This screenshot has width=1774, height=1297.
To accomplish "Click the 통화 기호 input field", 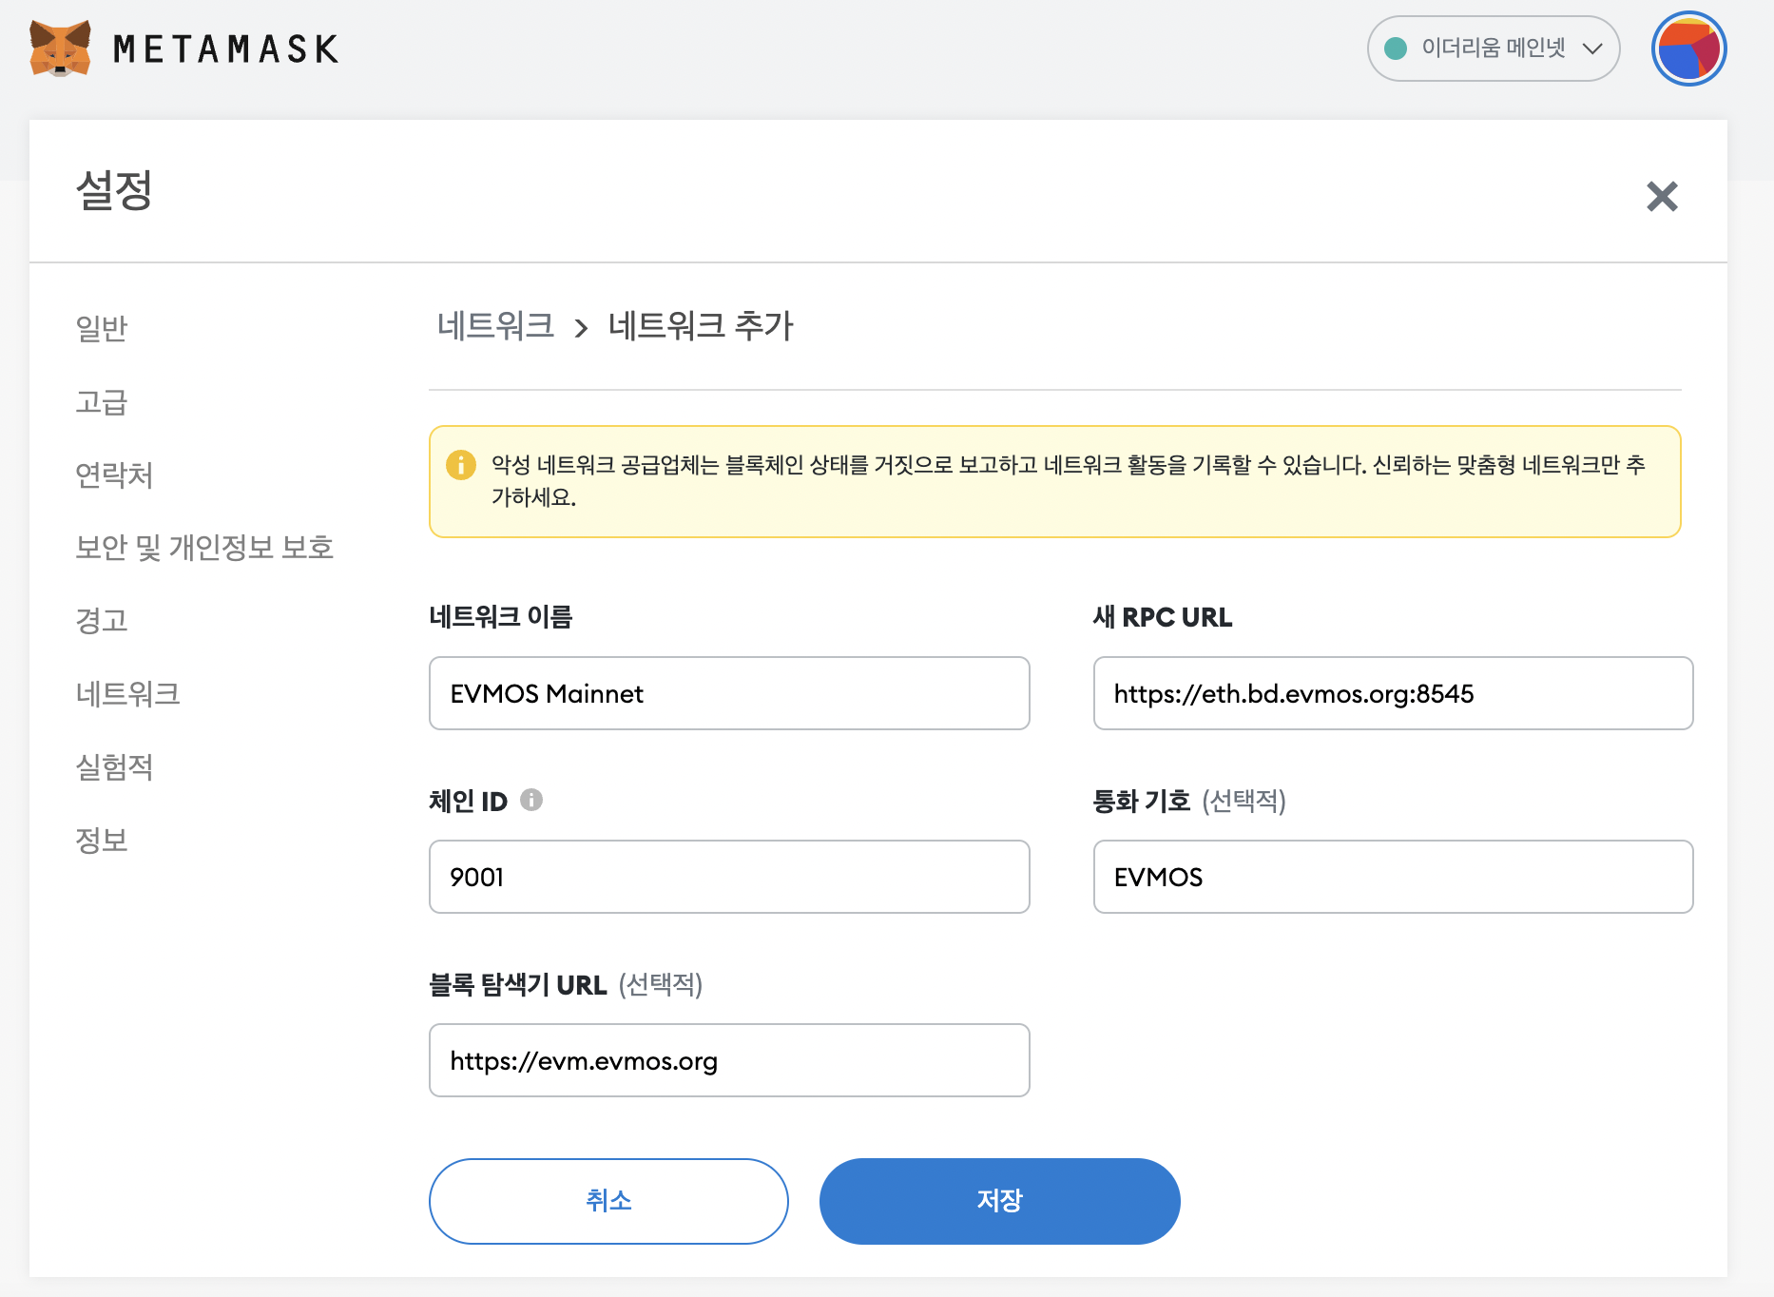I will [1393, 877].
